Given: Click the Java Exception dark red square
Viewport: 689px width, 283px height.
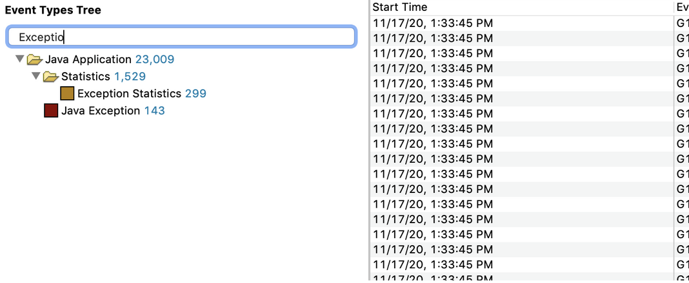Looking at the screenshot, I should coord(51,111).
